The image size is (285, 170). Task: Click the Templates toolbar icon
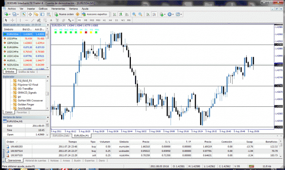178,14
